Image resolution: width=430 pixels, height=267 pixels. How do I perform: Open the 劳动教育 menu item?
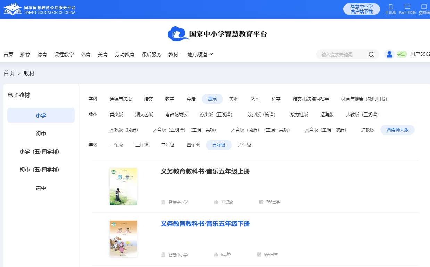pyautogui.click(x=124, y=54)
